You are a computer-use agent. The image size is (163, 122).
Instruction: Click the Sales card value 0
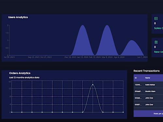point(155,23)
